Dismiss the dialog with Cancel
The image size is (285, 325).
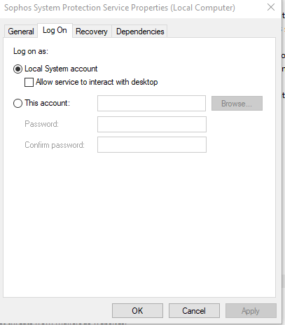pyautogui.click(x=194, y=311)
